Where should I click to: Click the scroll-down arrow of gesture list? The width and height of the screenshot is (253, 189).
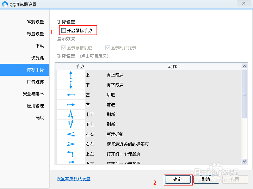tap(245, 161)
